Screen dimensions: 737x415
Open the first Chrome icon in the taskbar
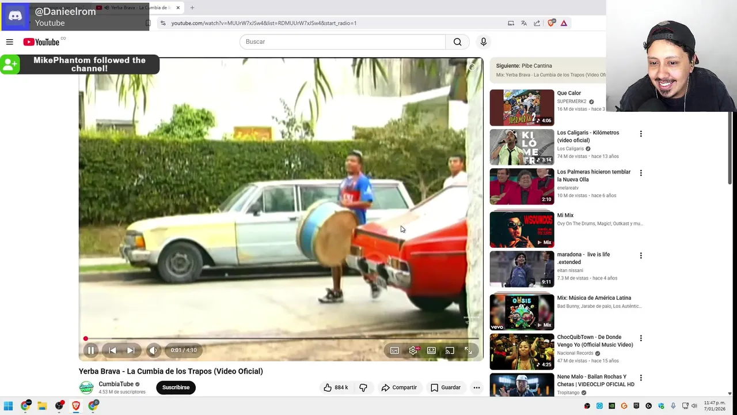click(25, 406)
